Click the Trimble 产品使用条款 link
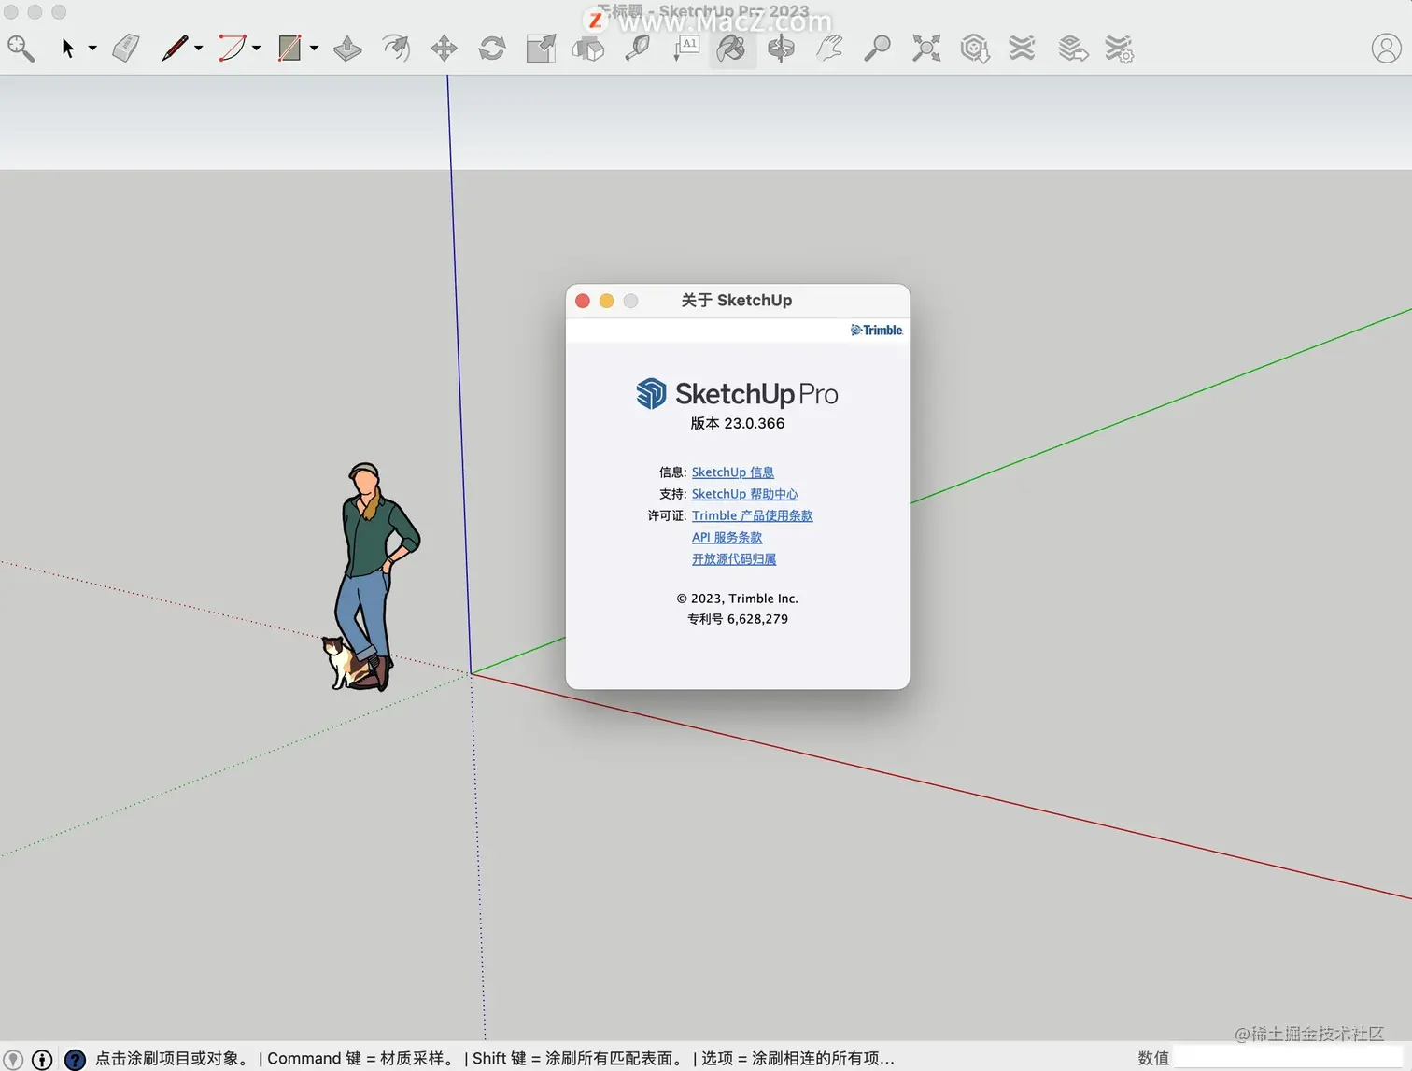 752,515
